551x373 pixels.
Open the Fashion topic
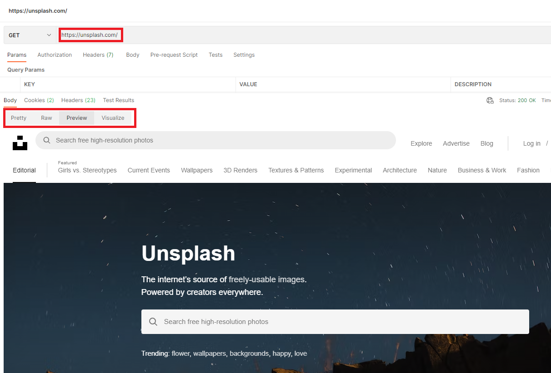(x=528, y=170)
